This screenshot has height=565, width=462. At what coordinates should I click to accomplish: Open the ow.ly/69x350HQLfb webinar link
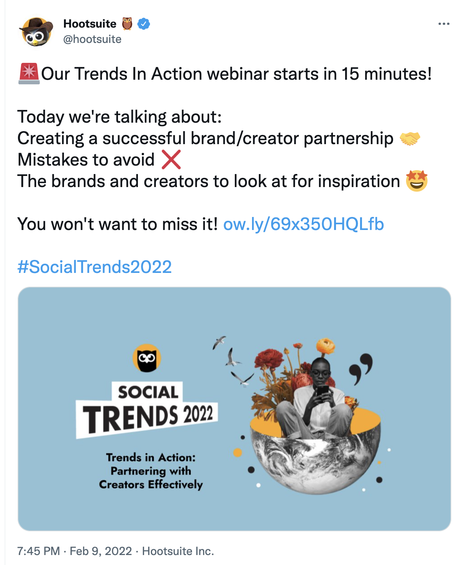click(303, 224)
